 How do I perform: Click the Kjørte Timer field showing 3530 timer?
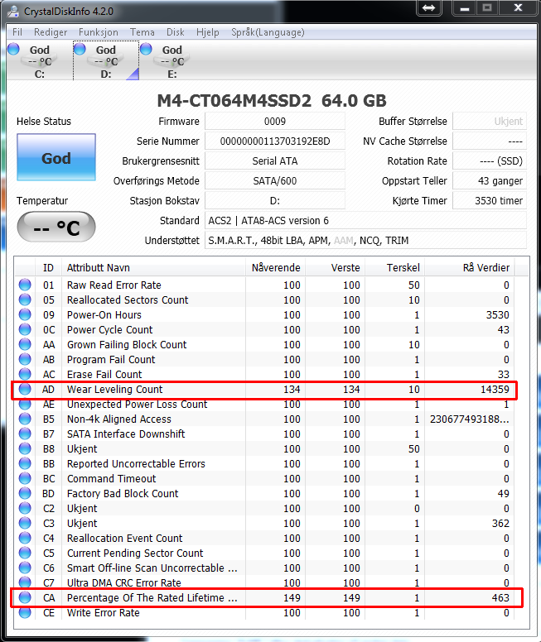490,200
